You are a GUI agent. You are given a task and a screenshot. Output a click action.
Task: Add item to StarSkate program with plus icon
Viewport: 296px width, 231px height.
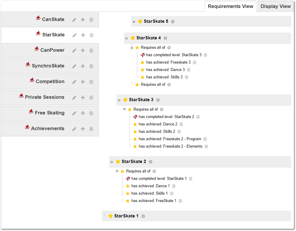[x=83, y=35]
